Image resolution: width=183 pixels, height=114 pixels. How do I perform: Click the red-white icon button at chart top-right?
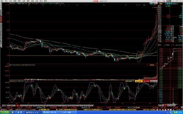click(156, 3)
